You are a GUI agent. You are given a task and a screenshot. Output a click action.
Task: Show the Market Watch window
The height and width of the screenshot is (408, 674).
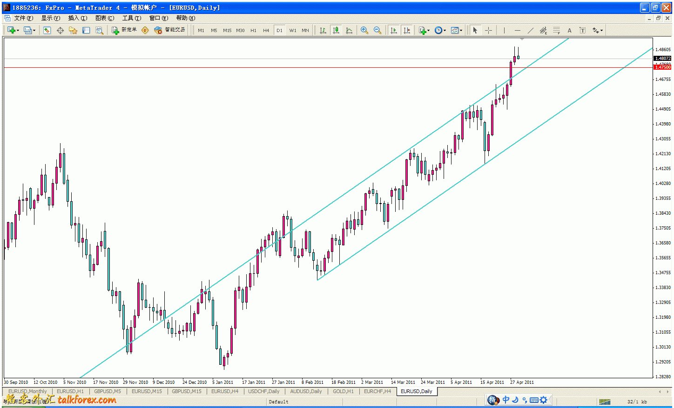click(x=47, y=30)
